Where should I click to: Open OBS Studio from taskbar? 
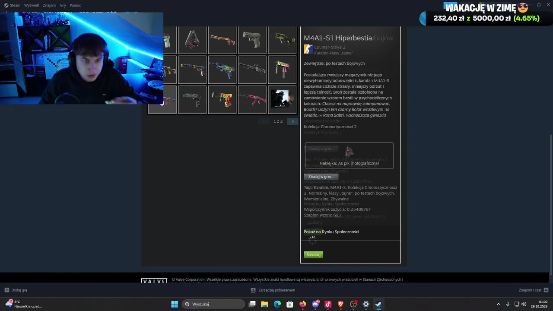[x=353, y=304]
